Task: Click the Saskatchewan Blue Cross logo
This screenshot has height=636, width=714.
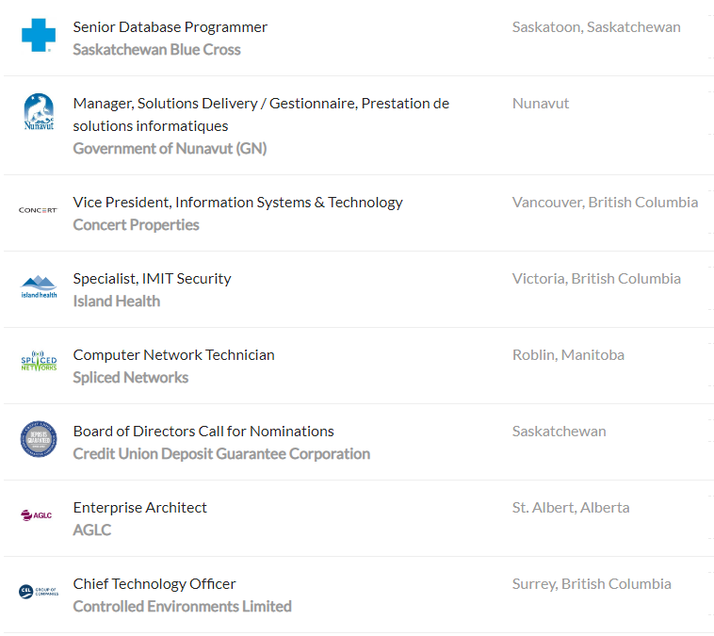Action: click(39, 37)
